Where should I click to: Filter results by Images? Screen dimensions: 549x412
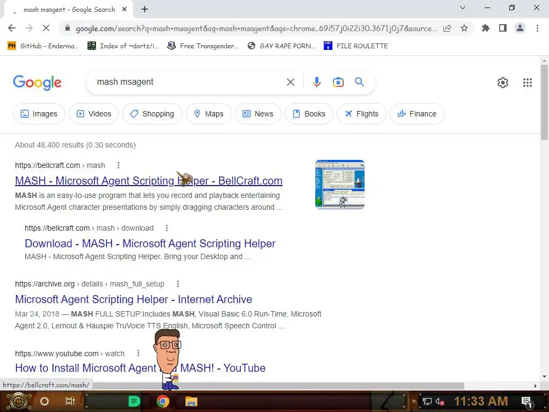coord(39,114)
